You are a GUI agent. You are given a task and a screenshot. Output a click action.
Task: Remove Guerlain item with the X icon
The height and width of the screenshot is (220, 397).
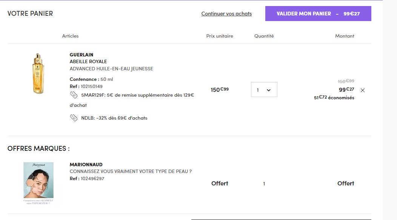click(363, 90)
